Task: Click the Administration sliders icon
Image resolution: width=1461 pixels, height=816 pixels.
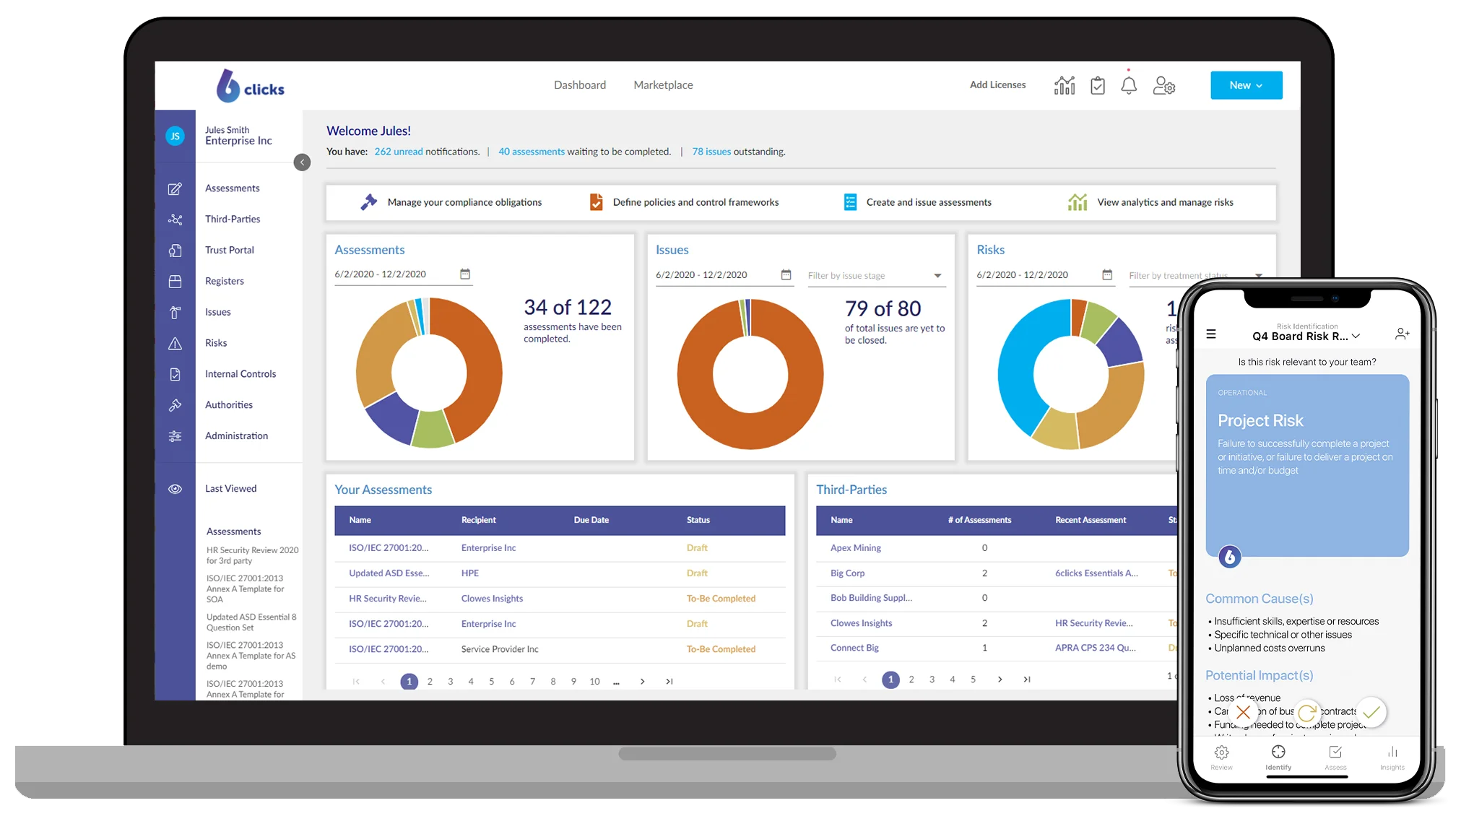Action: coord(175,436)
